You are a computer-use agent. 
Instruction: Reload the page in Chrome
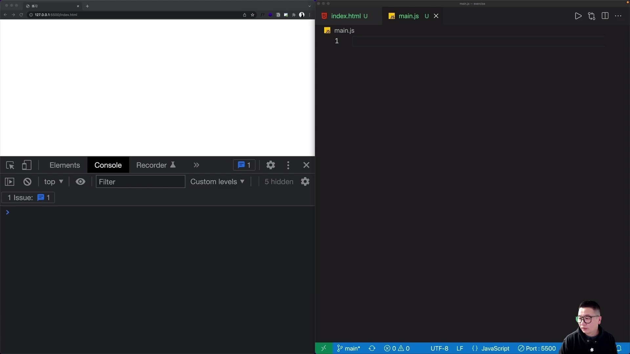click(x=21, y=15)
